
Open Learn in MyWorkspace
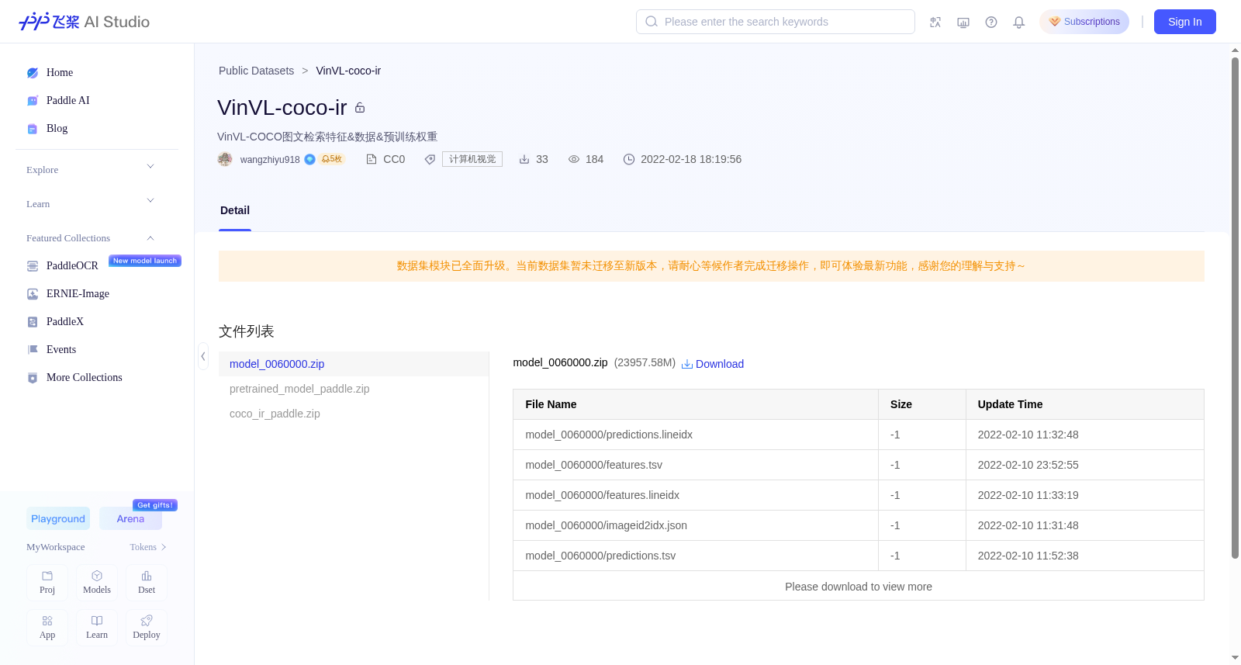click(x=97, y=628)
